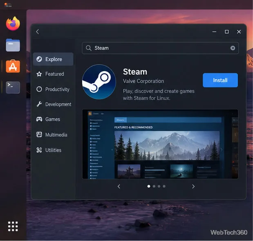
Task: Open the orange App Center dock icon
Action: coord(13,66)
